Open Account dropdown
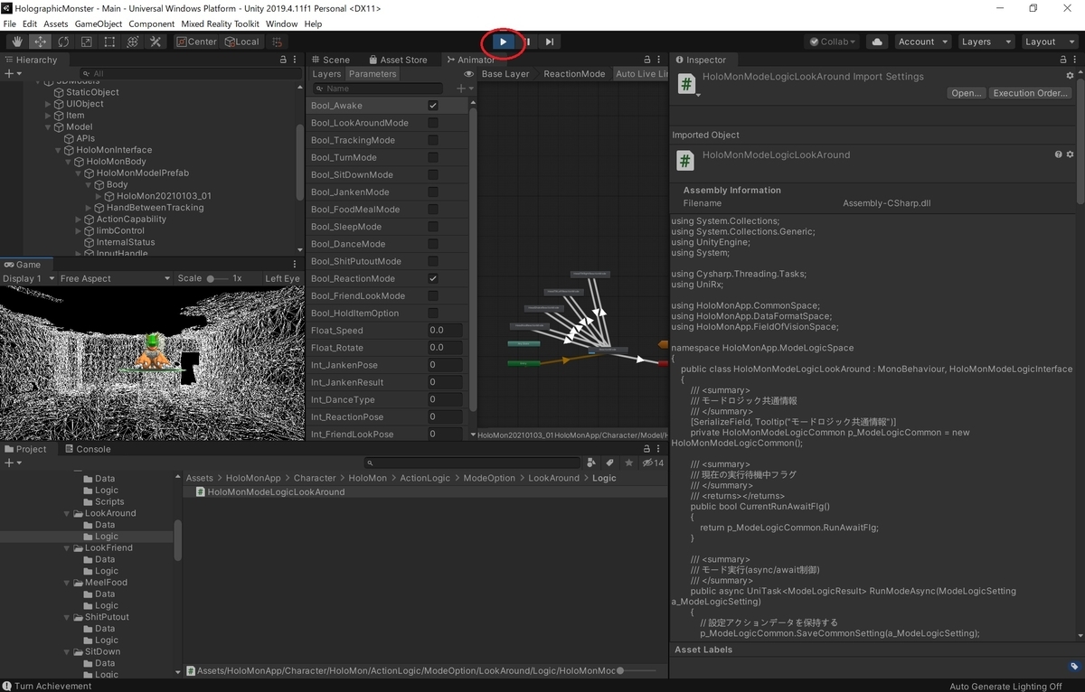Viewport: 1085px width, 692px height. point(922,42)
